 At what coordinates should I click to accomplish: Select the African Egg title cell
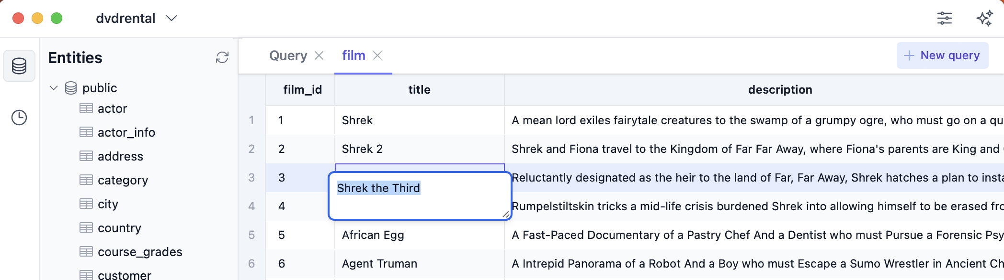pos(419,235)
